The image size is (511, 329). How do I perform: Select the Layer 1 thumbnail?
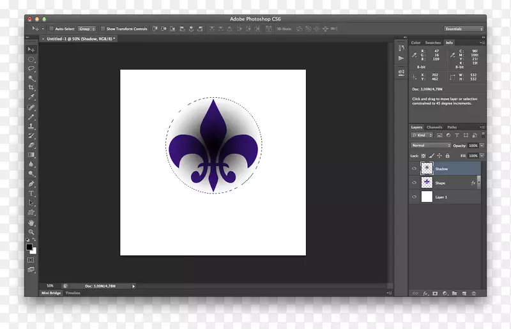(x=427, y=197)
